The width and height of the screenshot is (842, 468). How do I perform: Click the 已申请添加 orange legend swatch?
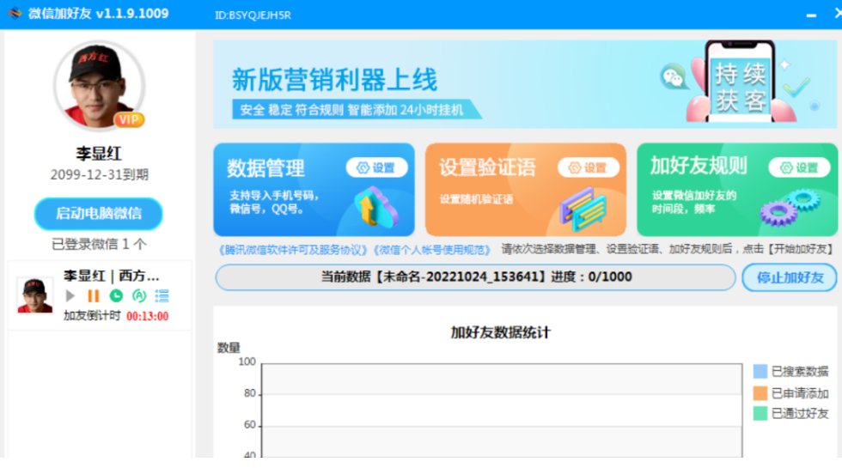(x=760, y=393)
